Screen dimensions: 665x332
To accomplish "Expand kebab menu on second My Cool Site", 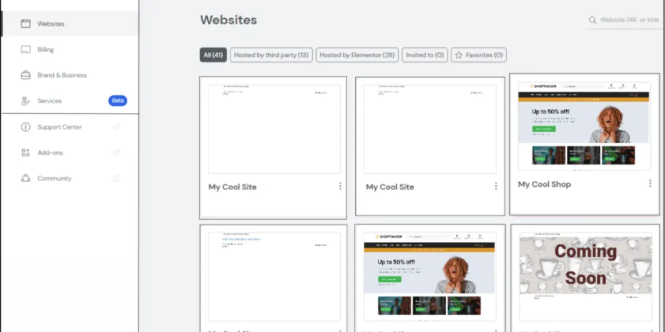I will click(496, 186).
